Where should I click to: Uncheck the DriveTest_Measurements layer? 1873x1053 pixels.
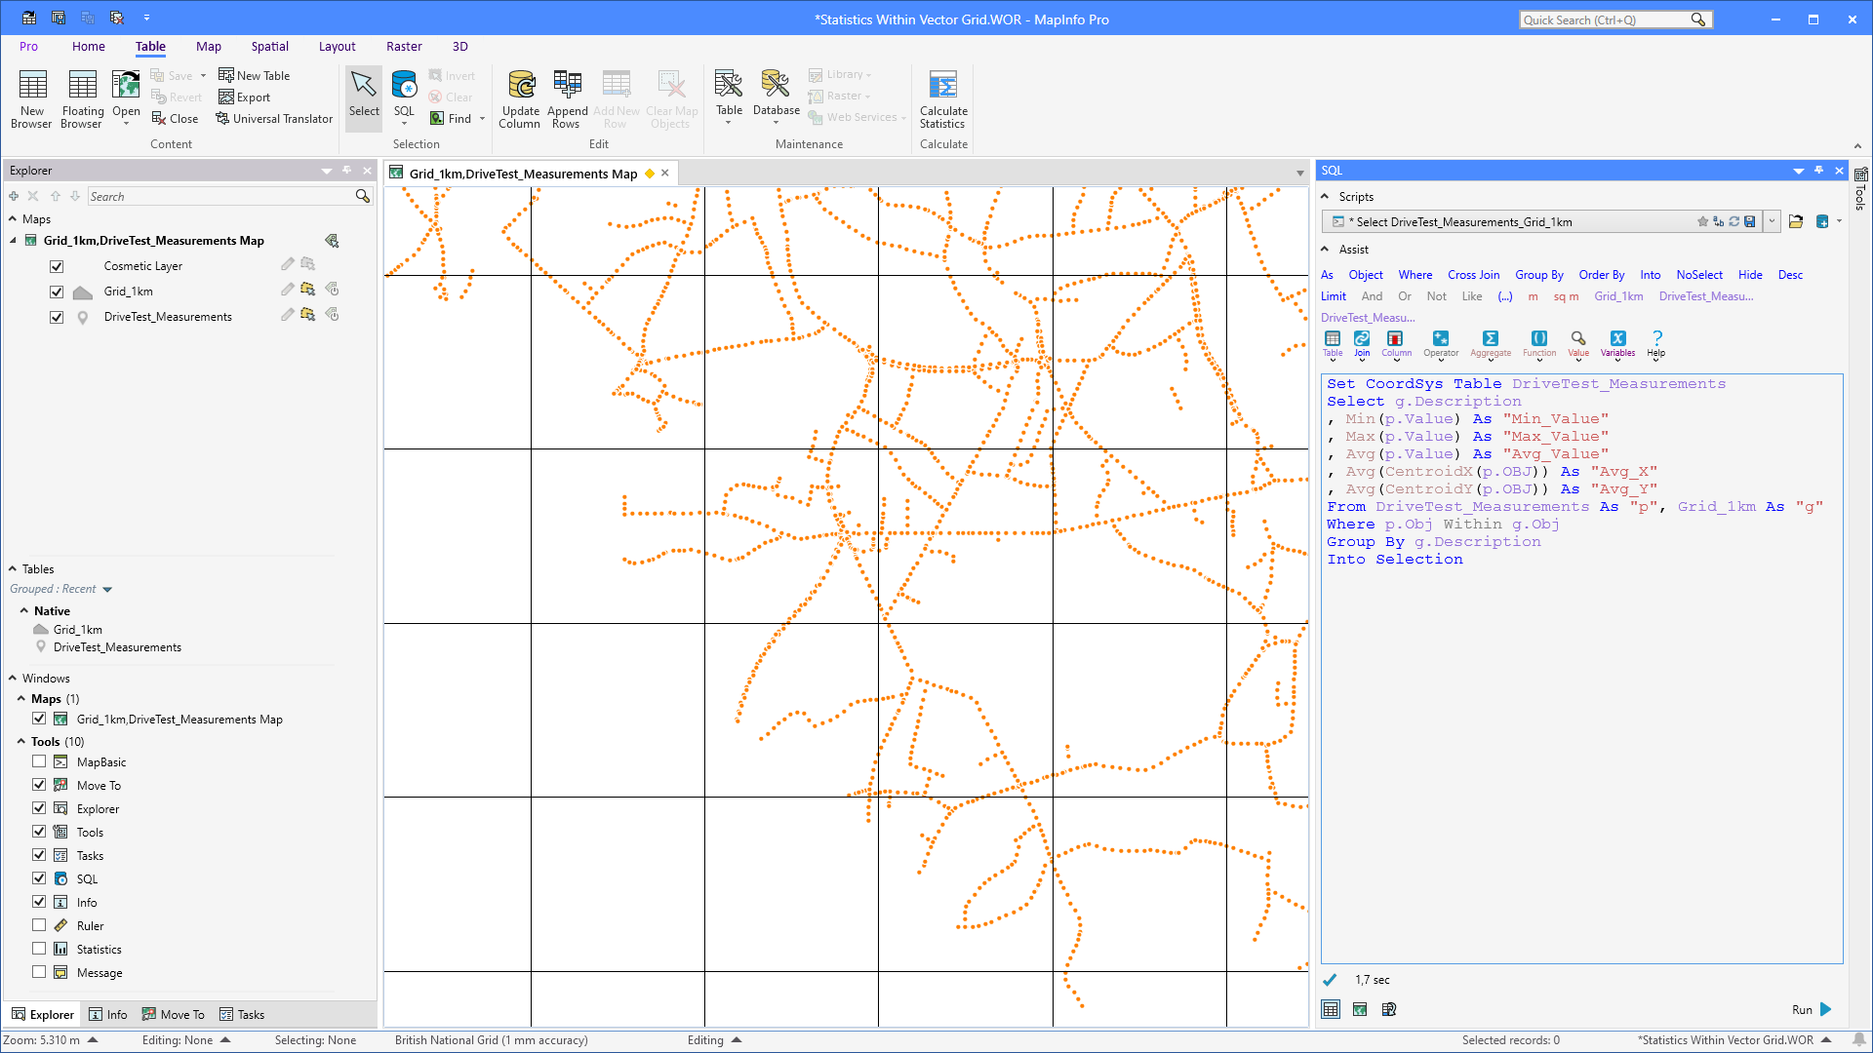[57, 316]
